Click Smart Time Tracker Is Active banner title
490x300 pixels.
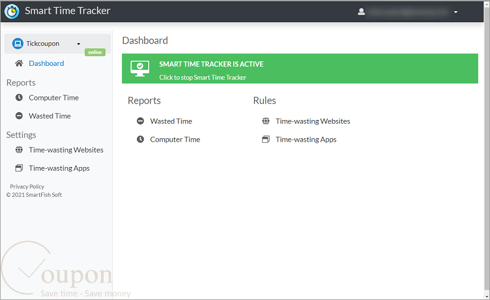click(211, 64)
